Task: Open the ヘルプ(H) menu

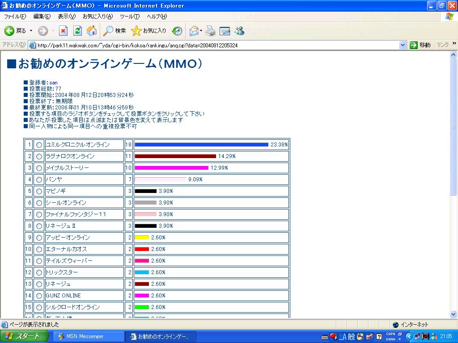Action: [x=157, y=17]
